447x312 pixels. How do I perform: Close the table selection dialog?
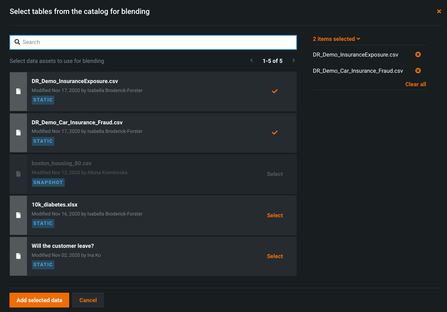click(x=439, y=12)
